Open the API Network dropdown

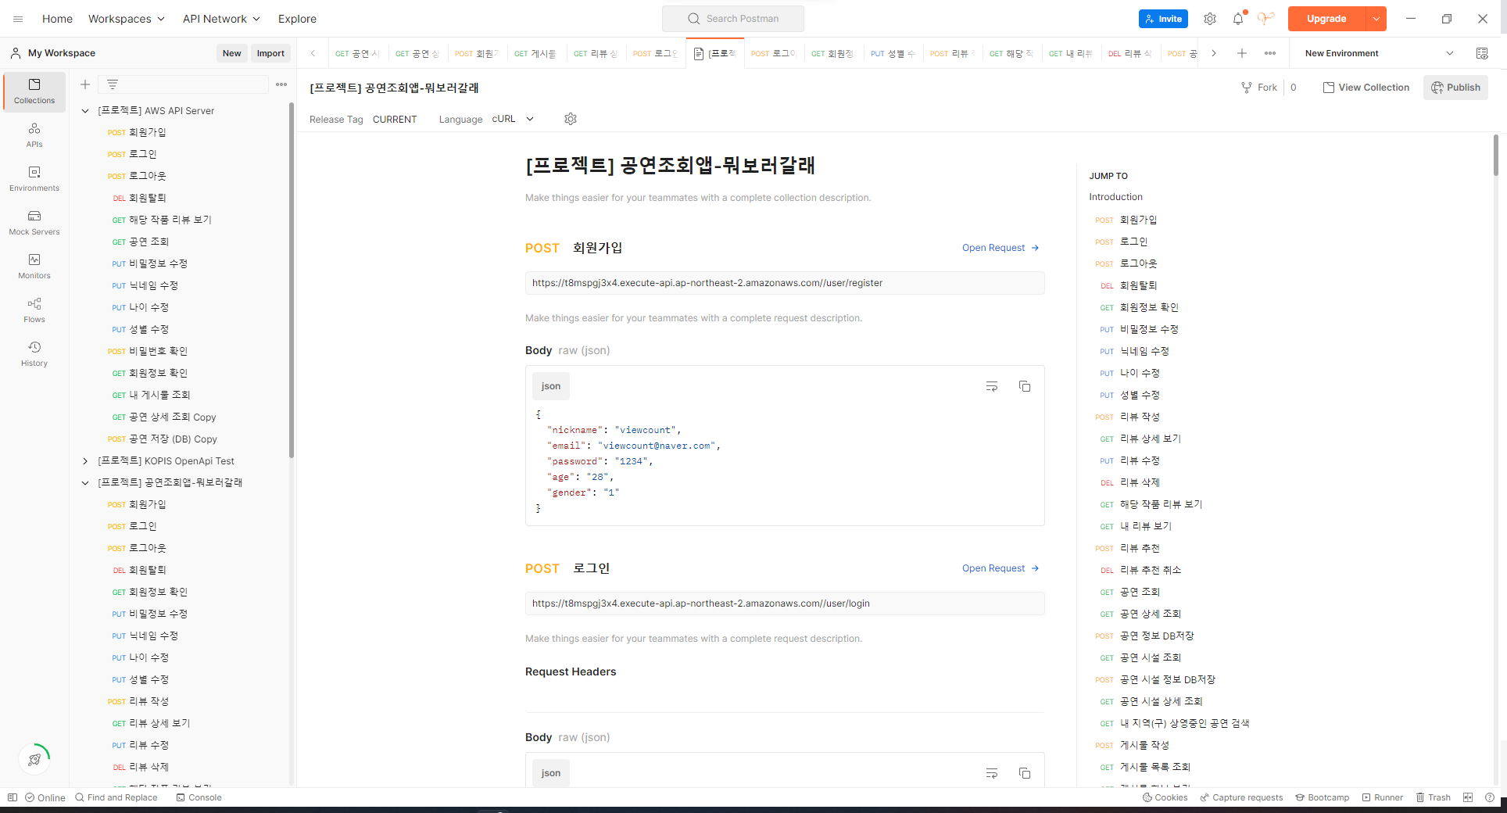[x=221, y=19]
